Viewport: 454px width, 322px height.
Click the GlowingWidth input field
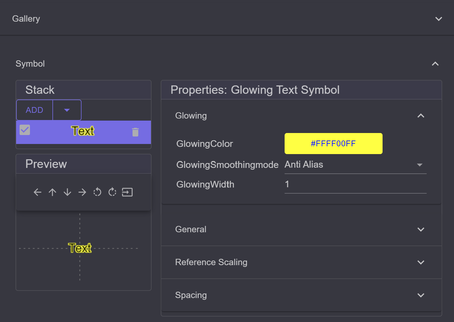tap(355, 185)
